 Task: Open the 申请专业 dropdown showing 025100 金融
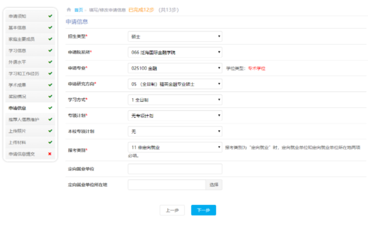coord(175,68)
